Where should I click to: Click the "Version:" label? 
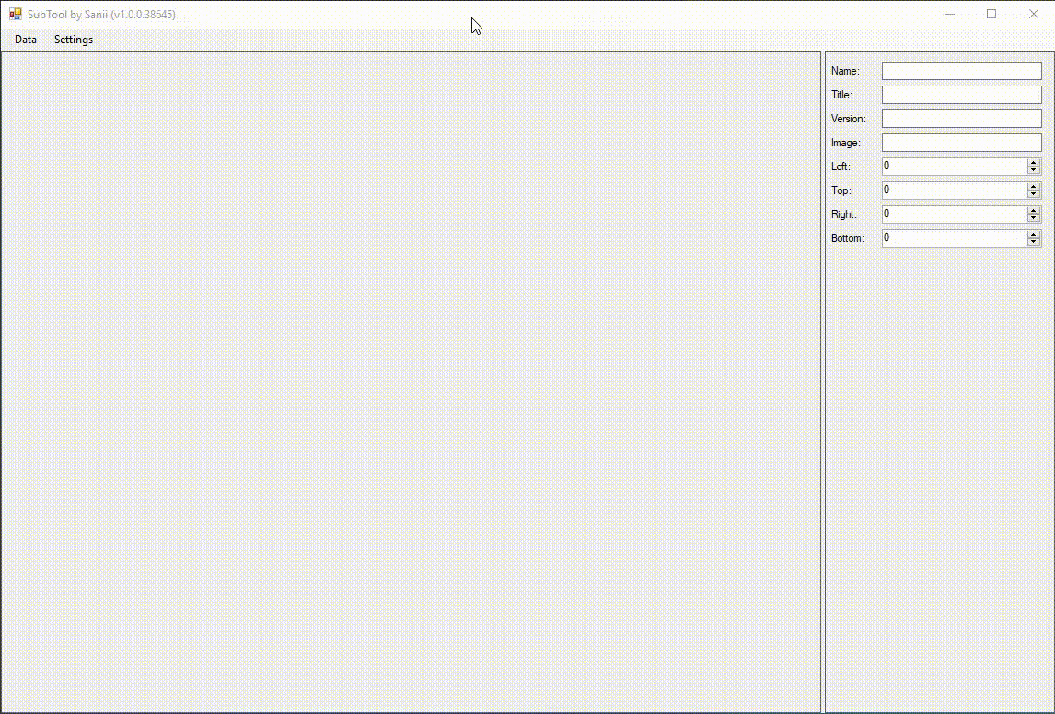point(849,119)
